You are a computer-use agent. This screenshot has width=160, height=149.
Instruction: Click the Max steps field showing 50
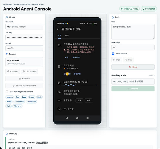[133, 47]
